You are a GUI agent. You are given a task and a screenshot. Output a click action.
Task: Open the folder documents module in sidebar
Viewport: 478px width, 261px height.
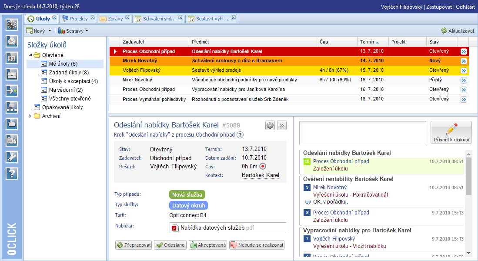pyautogui.click(x=12, y=124)
